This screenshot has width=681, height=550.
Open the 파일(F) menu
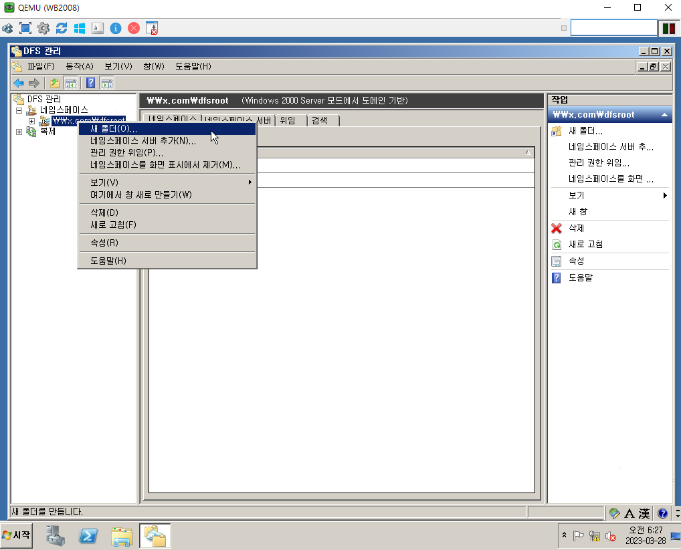pos(41,66)
